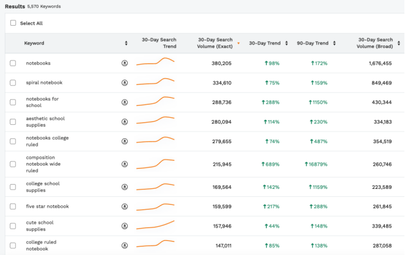Screen dimensions: 405x255
Task: Click the Amazon icon beside 'spiral notebook'
Action: [x=125, y=83]
